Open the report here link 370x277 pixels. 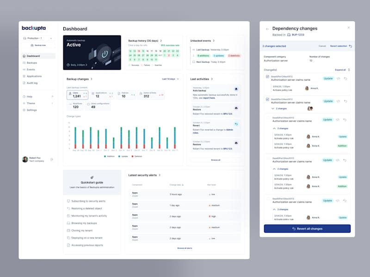pyautogui.click(x=209, y=98)
